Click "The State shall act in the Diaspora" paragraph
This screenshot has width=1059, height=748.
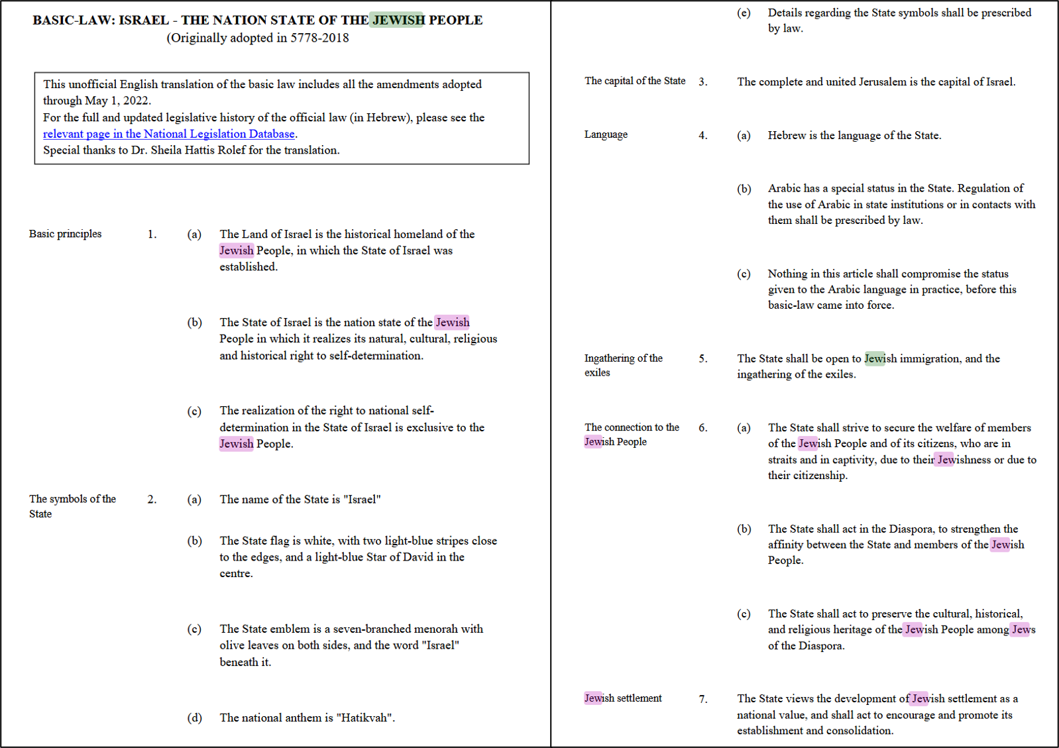[896, 545]
